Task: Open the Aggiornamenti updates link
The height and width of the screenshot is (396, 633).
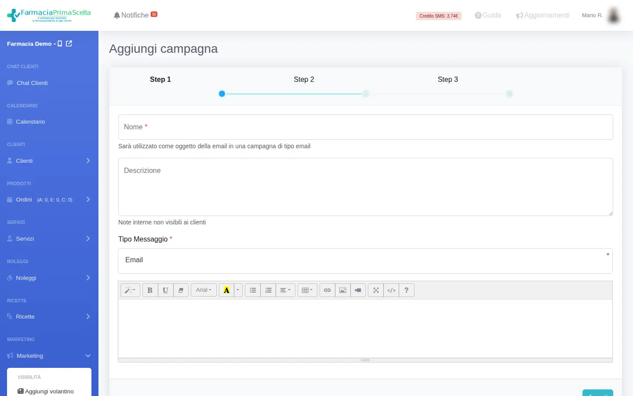Action: tap(542, 15)
